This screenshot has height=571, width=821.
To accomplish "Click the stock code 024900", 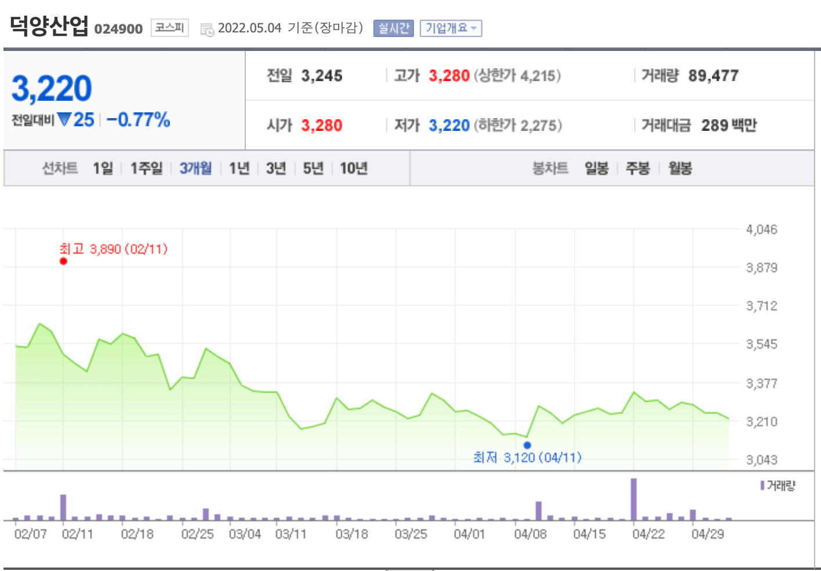I will tap(118, 29).
